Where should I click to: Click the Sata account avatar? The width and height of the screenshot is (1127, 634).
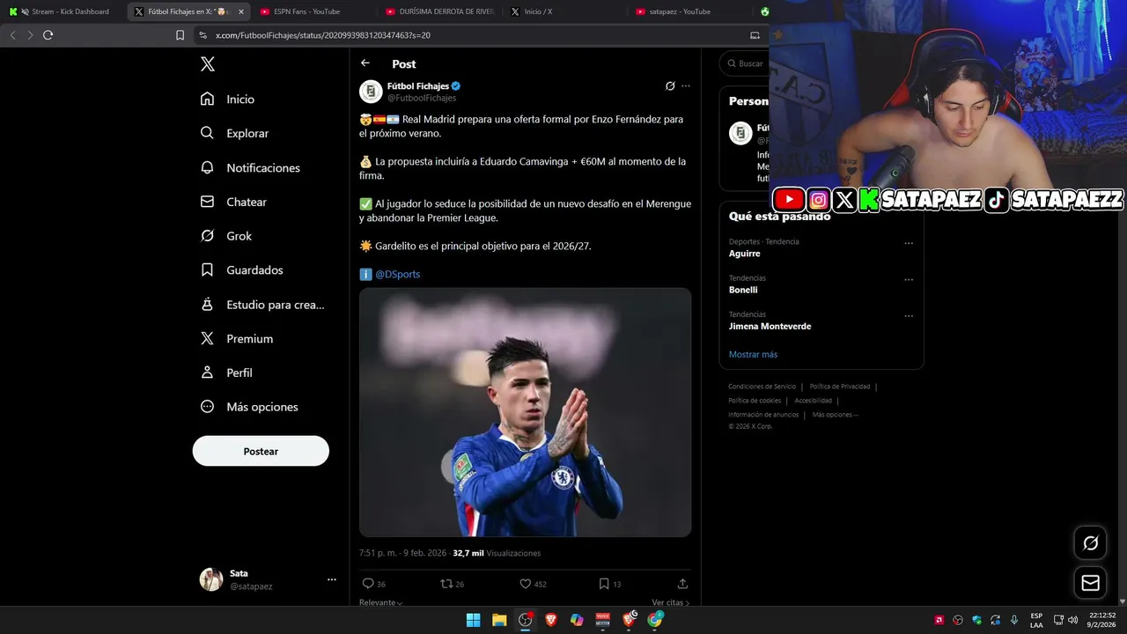click(x=211, y=579)
